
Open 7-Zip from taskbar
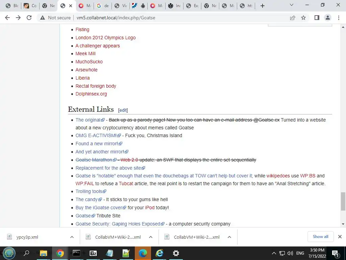pyautogui.click(x=93, y=253)
